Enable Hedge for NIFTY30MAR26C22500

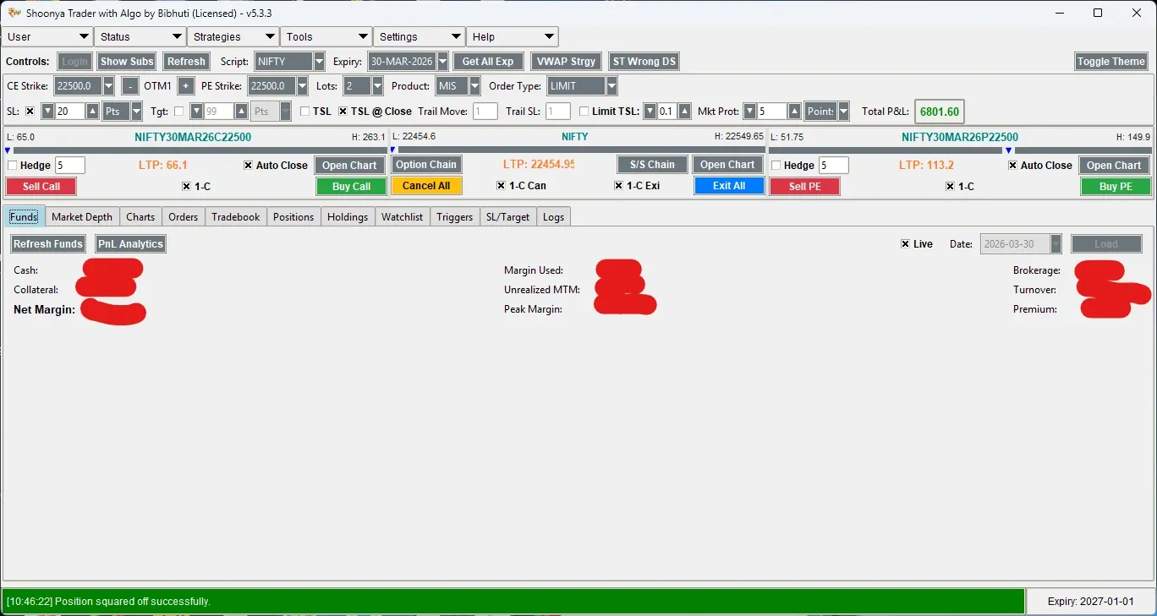13,166
